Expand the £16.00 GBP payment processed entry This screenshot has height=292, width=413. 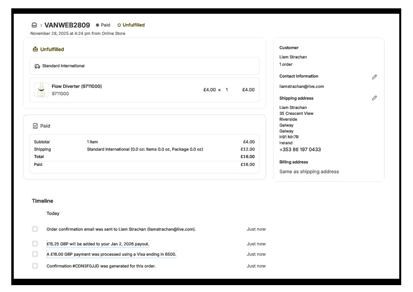click(x=111, y=254)
